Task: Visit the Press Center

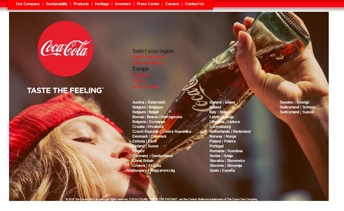Action: [x=148, y=4]
